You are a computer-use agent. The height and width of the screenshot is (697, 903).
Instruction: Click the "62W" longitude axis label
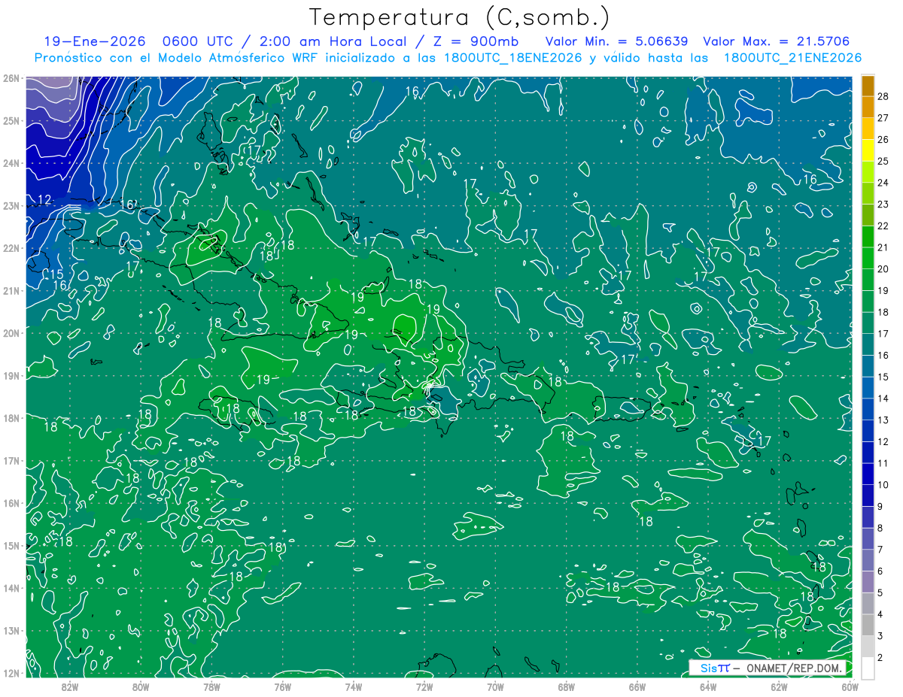point(780,686)
